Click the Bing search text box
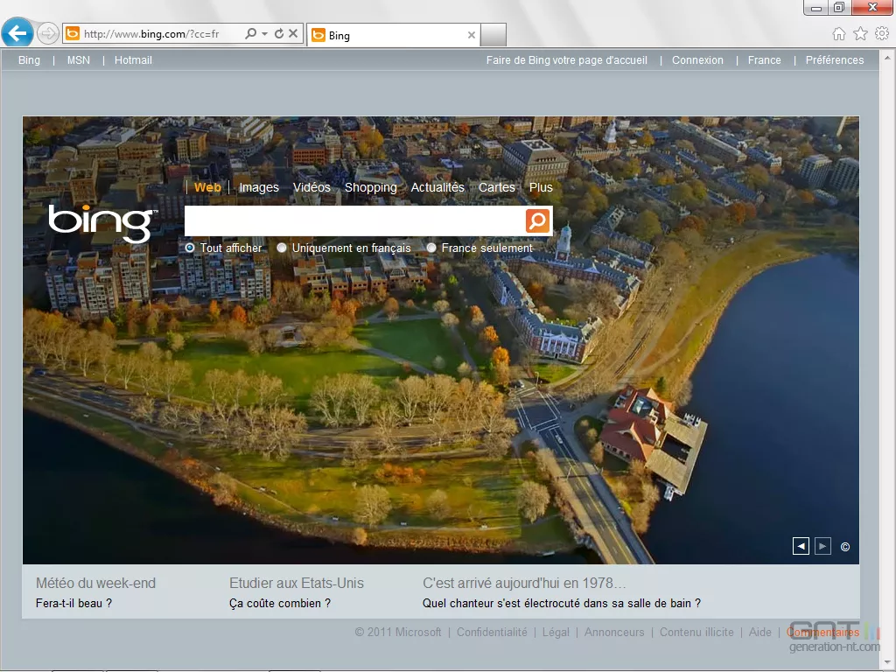This screenshot has width=896, height=672. coord(353,220)
